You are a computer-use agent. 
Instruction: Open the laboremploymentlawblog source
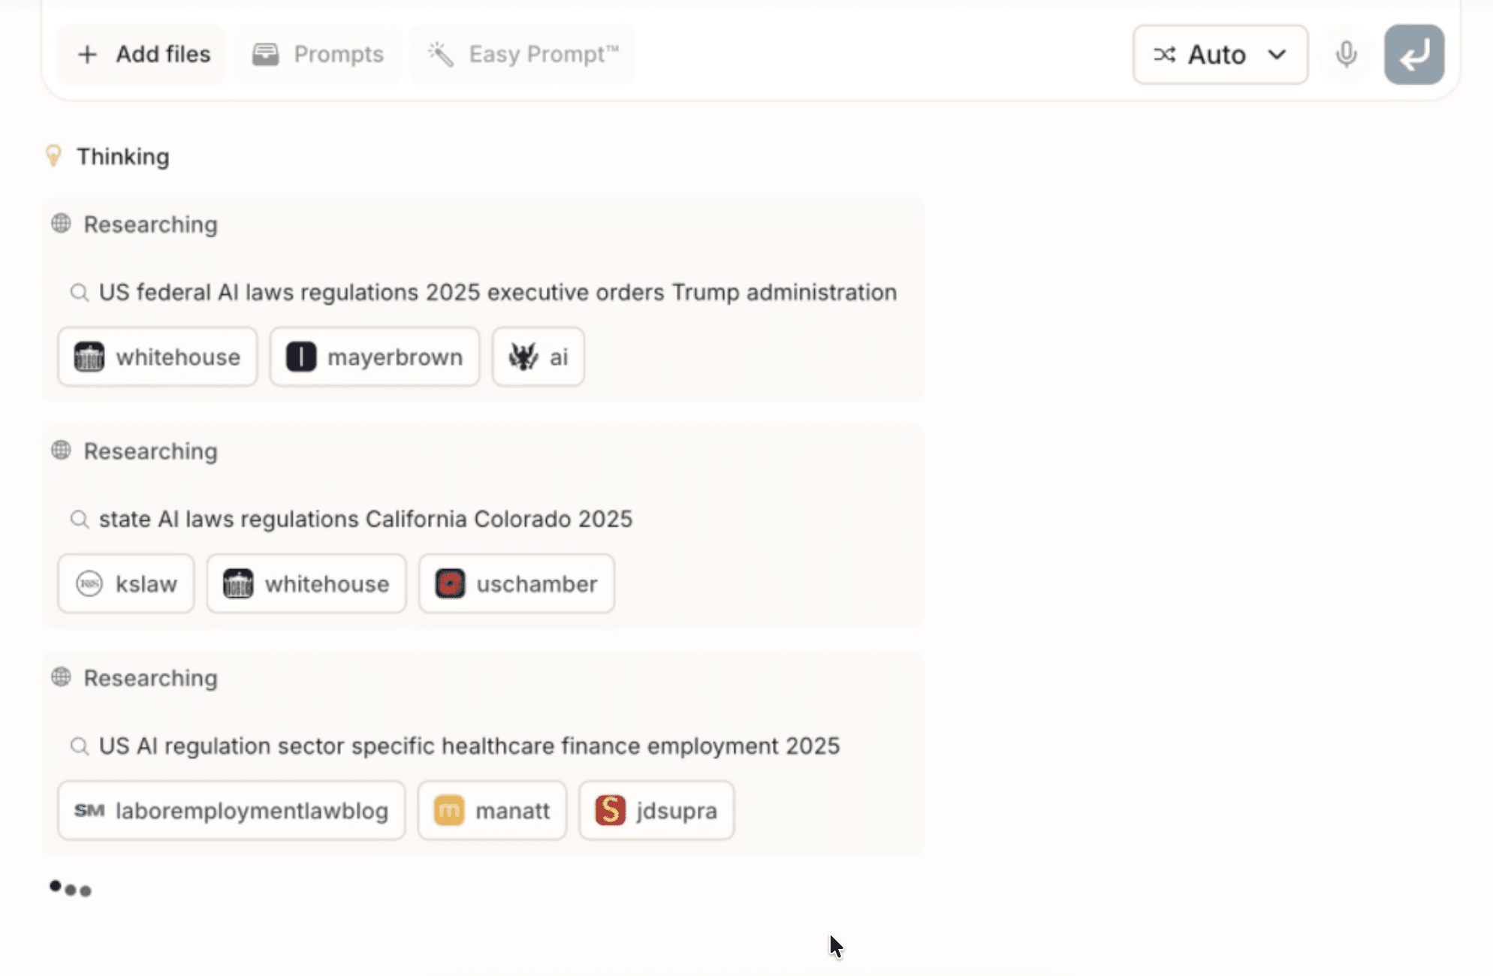(x=231, y=810)
